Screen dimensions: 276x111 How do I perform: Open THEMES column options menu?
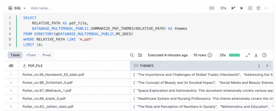[259, 66]
